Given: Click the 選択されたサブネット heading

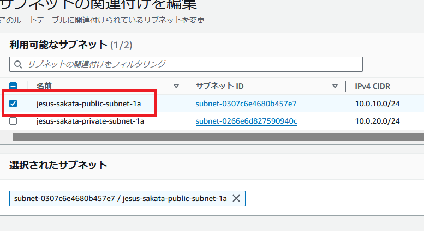Looking at the screenshot, I should [x=58, y=165].
